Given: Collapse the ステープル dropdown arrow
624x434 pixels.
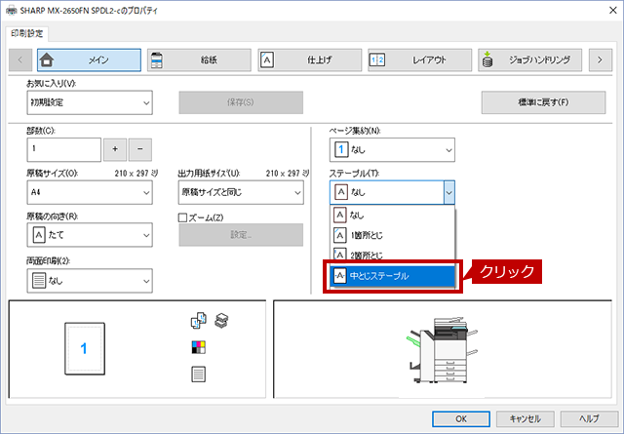Looking at the screenshot, I should 448,193.
